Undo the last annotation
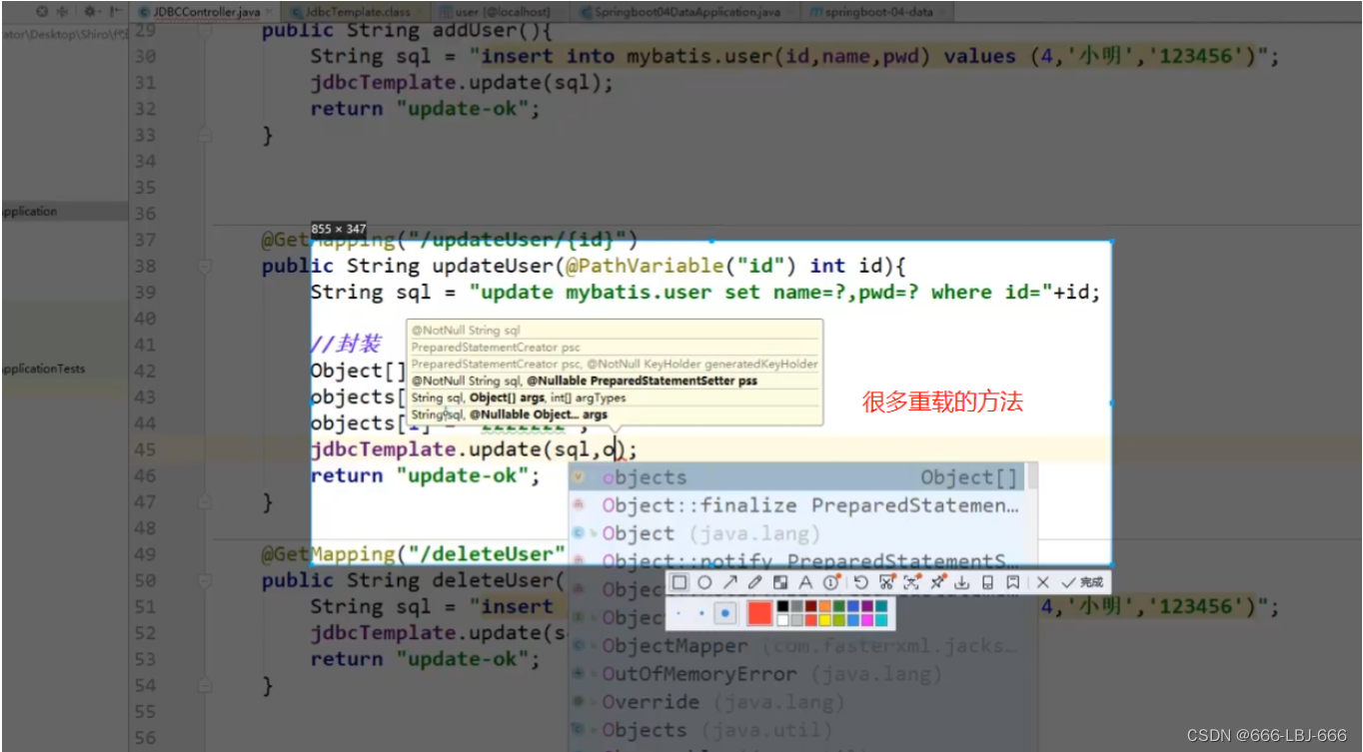The height and width of the screenshot is (752, 1363). coord(860,582)
